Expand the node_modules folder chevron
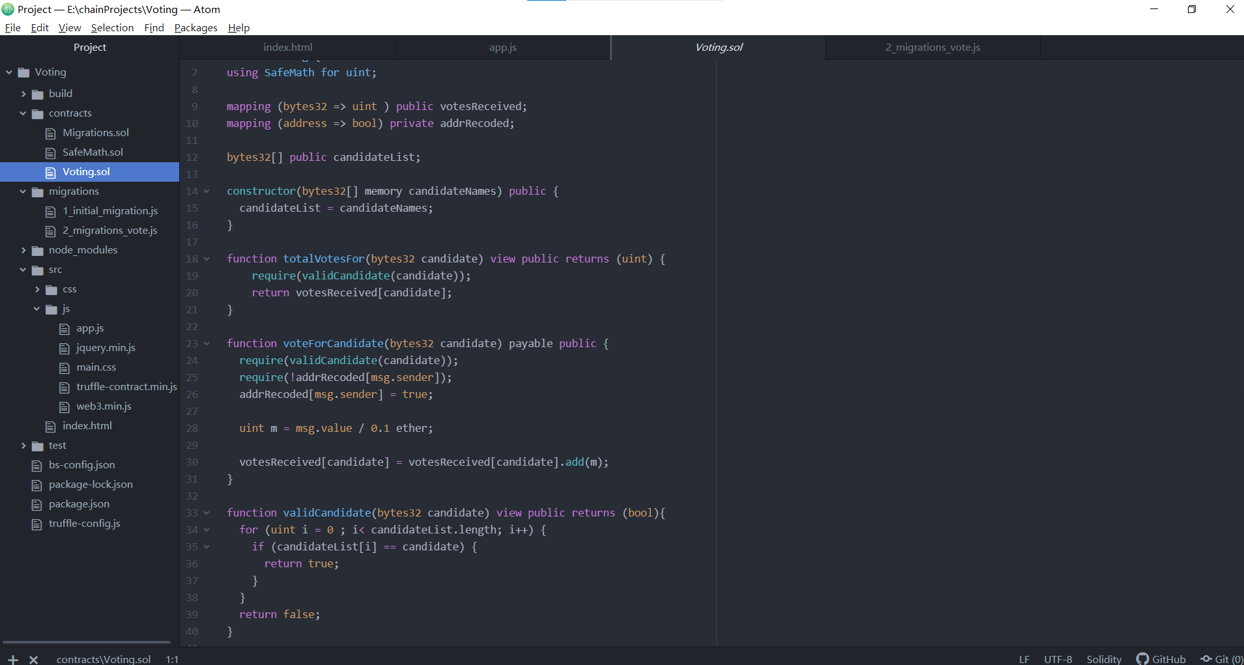The height and width of the screenshot is (665, 1244). click(x=23, y=250)
